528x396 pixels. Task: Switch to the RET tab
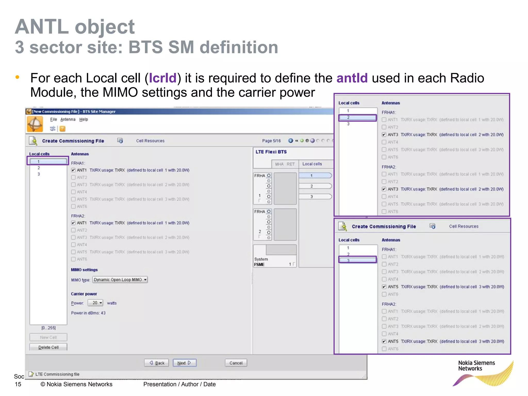(x=291, y=164)
